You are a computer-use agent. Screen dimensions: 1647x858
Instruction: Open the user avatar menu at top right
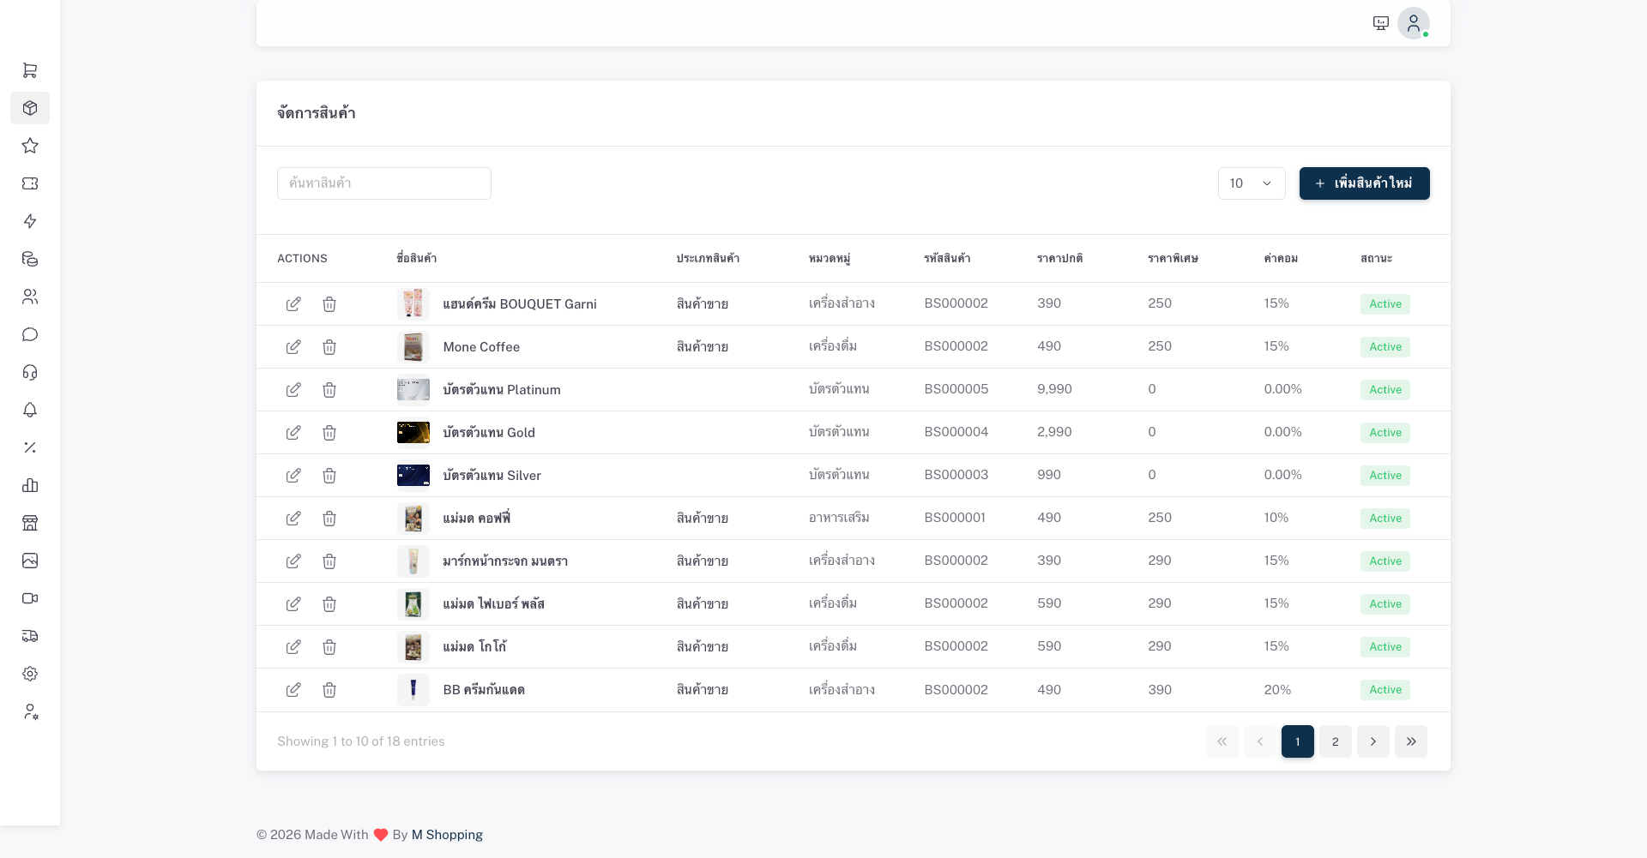1414,23
